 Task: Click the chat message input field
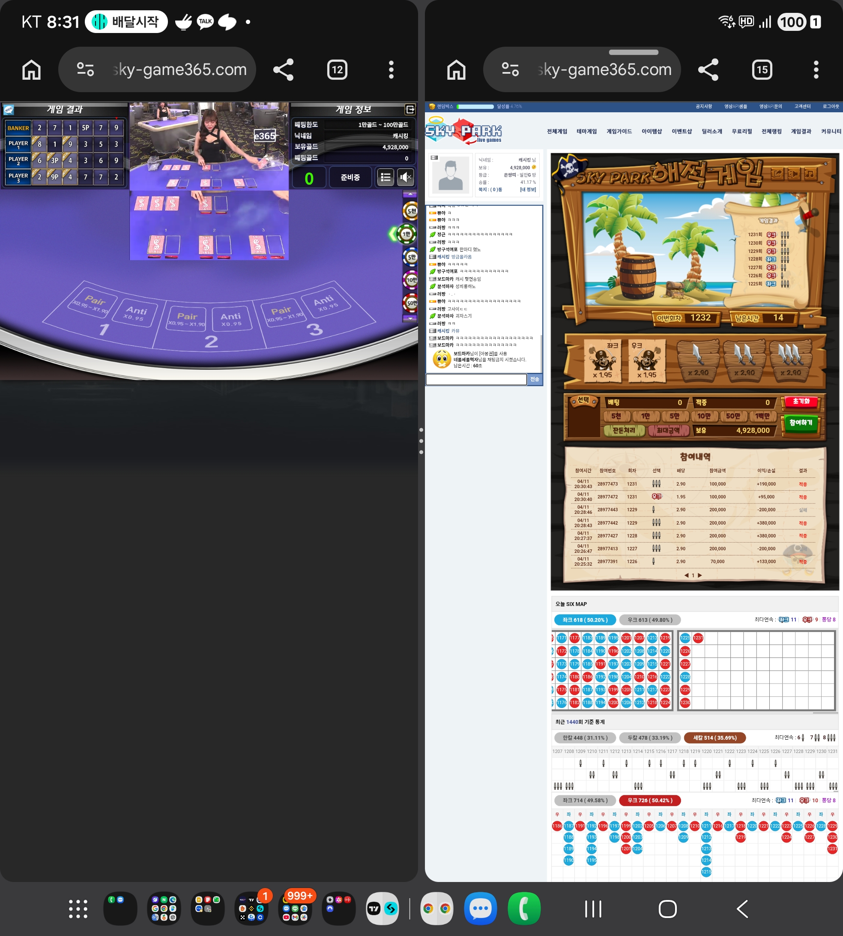(476, 379)
